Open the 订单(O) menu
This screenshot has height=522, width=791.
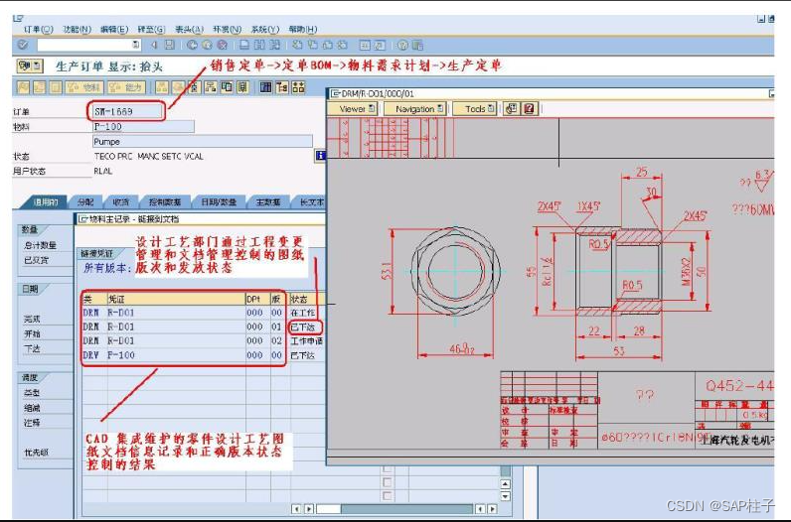click(38, 30)
